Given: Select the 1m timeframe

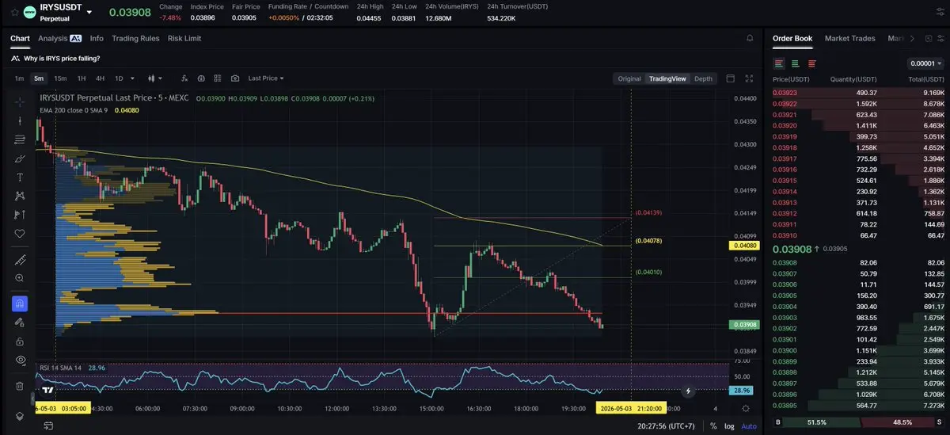Looking at the screenshot, I should point(20,78).
